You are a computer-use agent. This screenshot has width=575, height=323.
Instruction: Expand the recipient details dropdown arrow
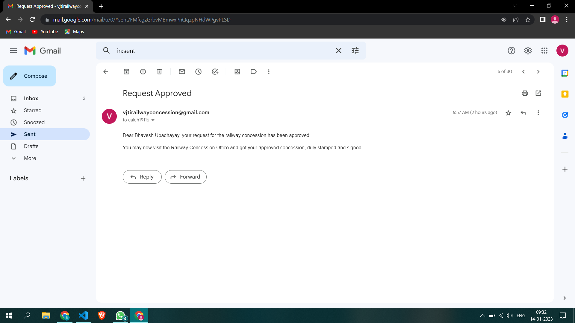tap(153, 120)
